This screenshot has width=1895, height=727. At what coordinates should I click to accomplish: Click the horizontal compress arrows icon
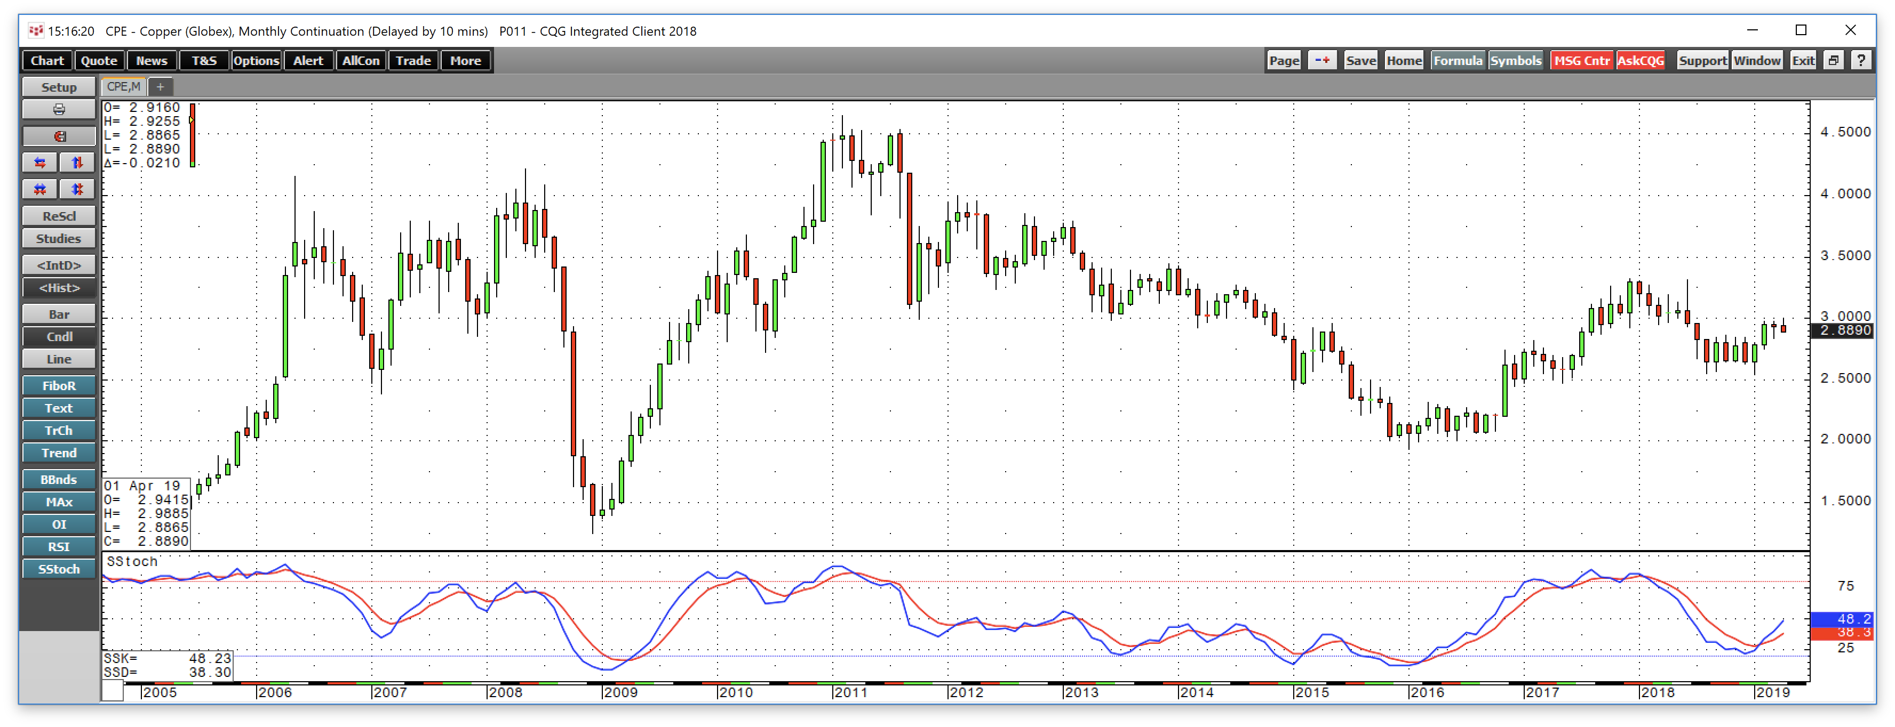41,190
